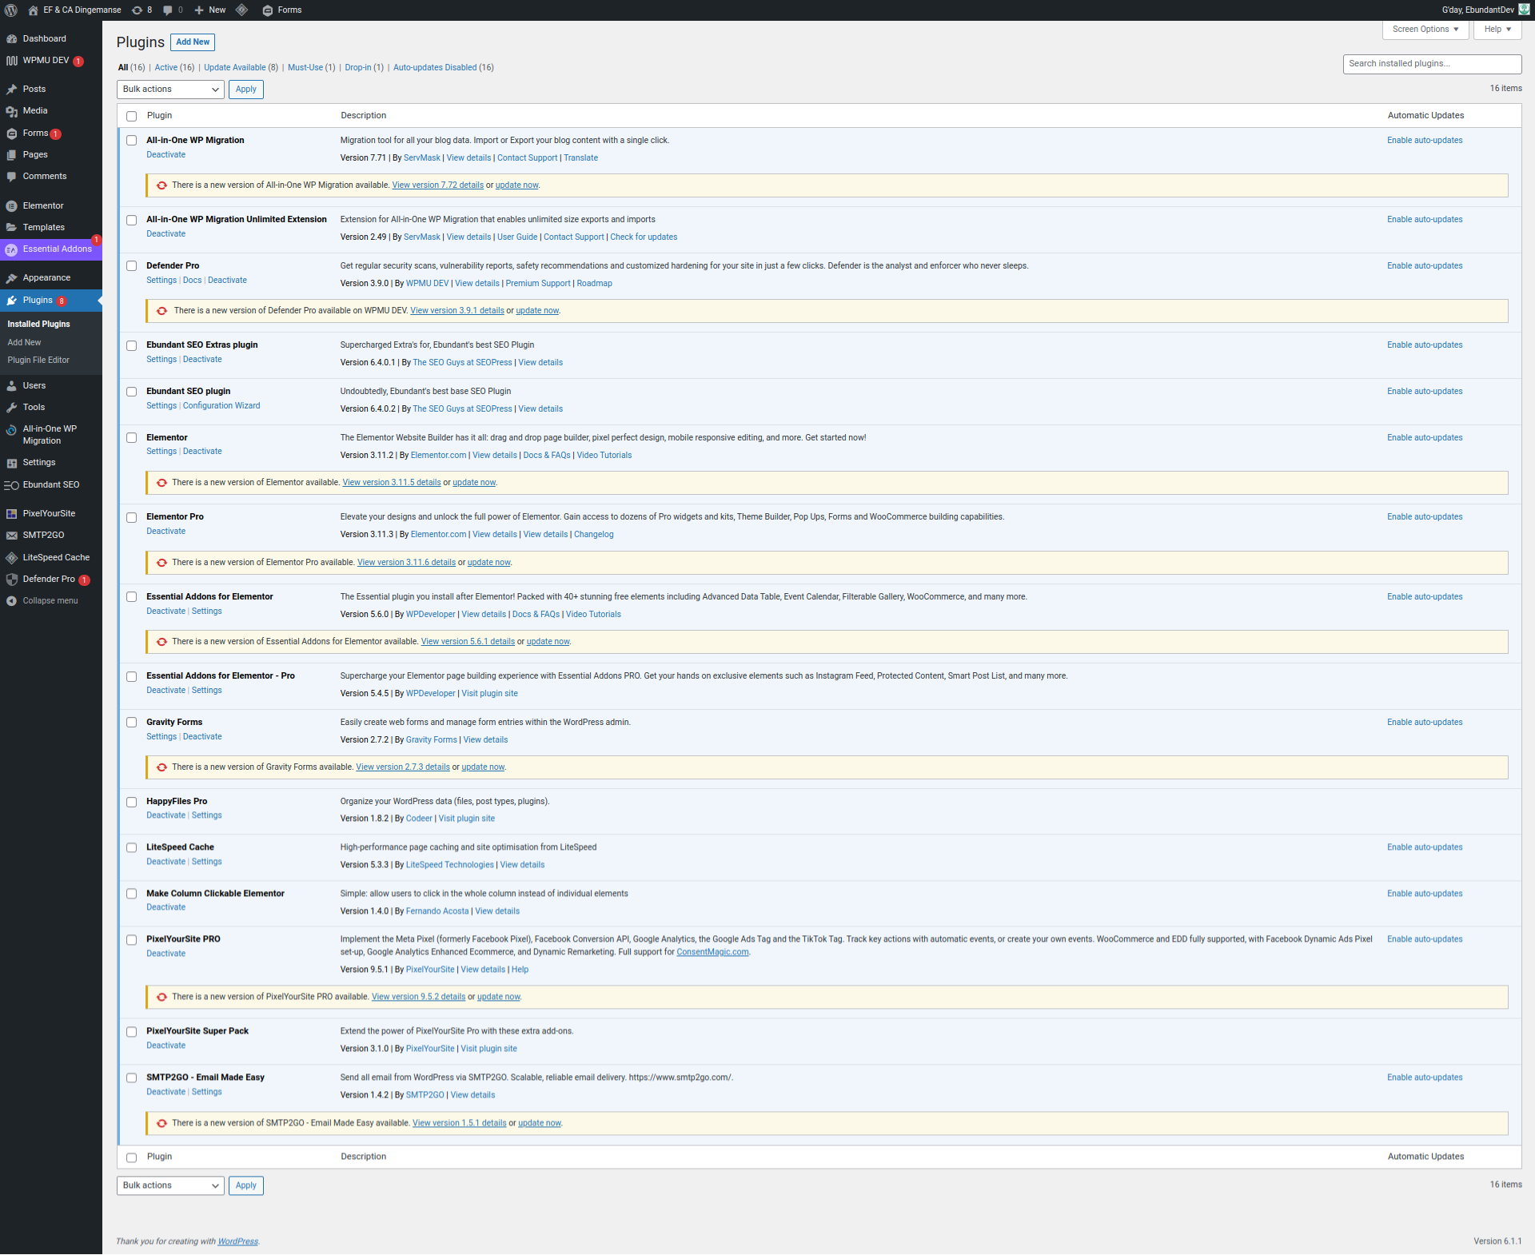Expand the Screen Options panel
The height and width of the screenshot is (1255, 1535).
pyautogui.click(x=1425, y=30)
